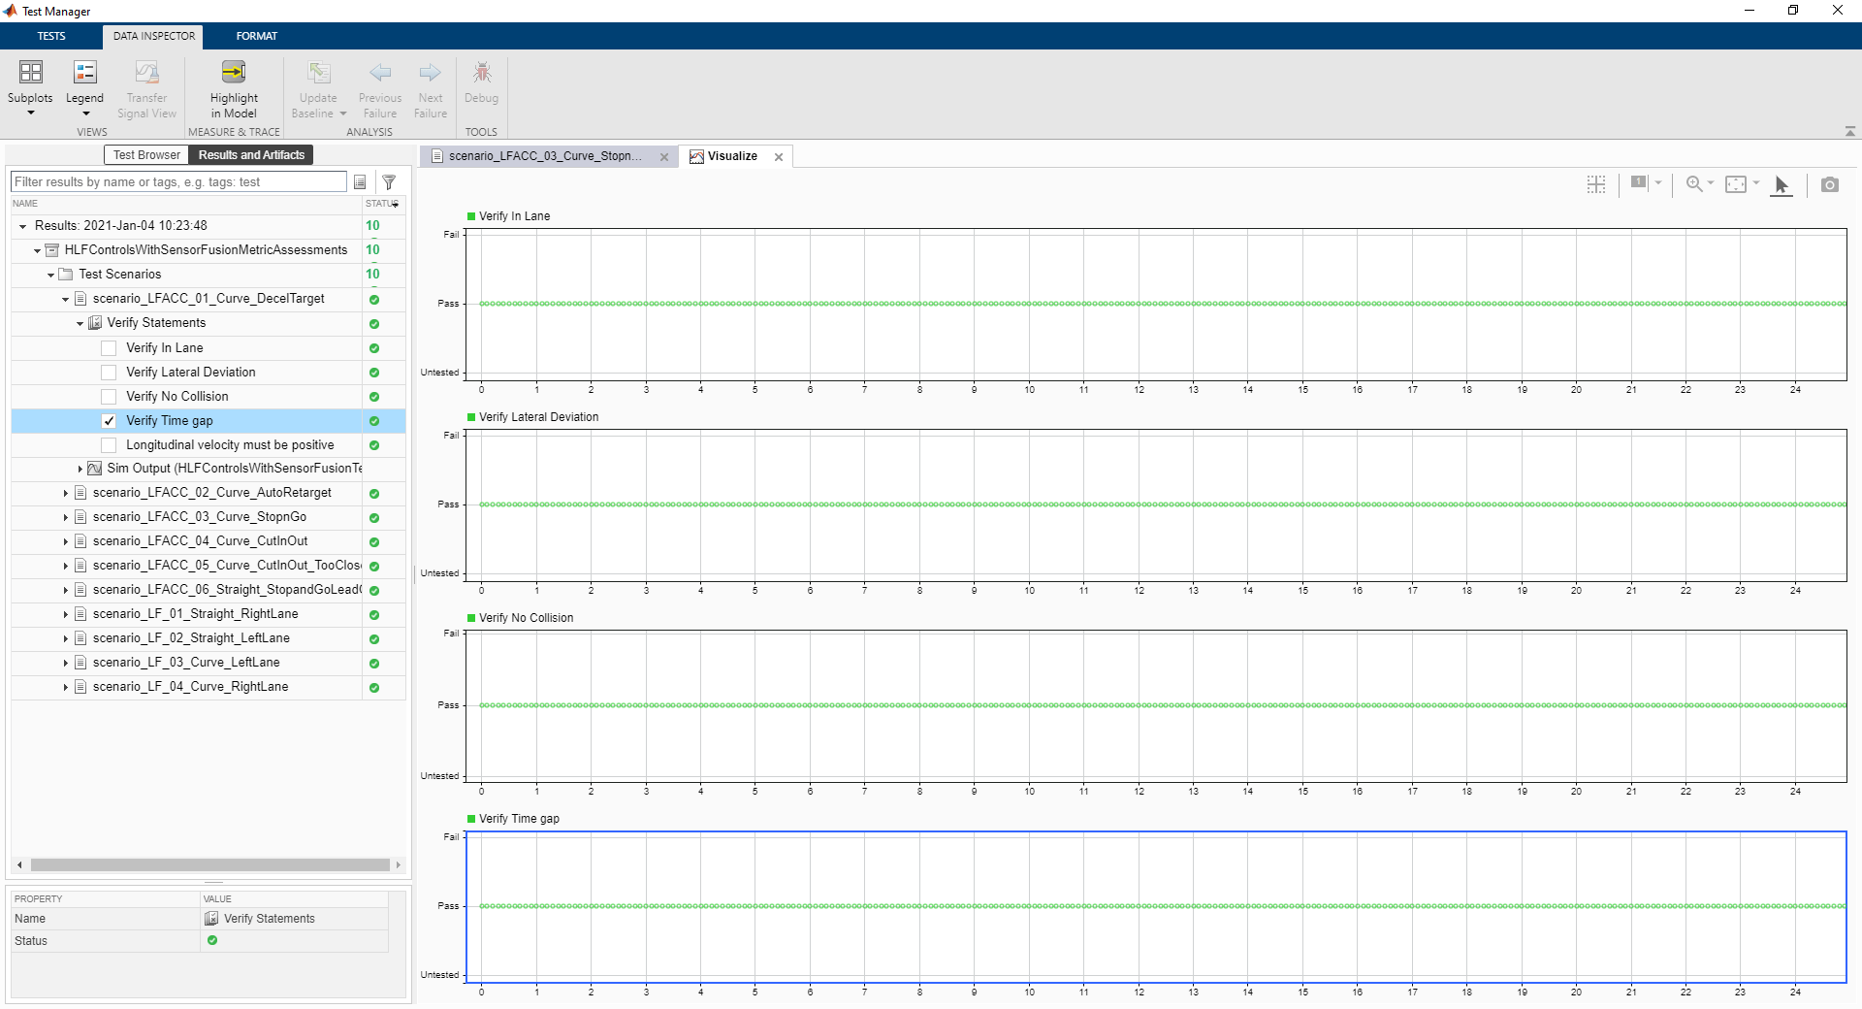Select the Results and Artifacts button
1862x1009 pixels.
click(251, 155)
